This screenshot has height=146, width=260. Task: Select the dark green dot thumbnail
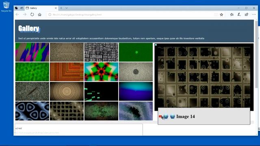click(136, 52)
